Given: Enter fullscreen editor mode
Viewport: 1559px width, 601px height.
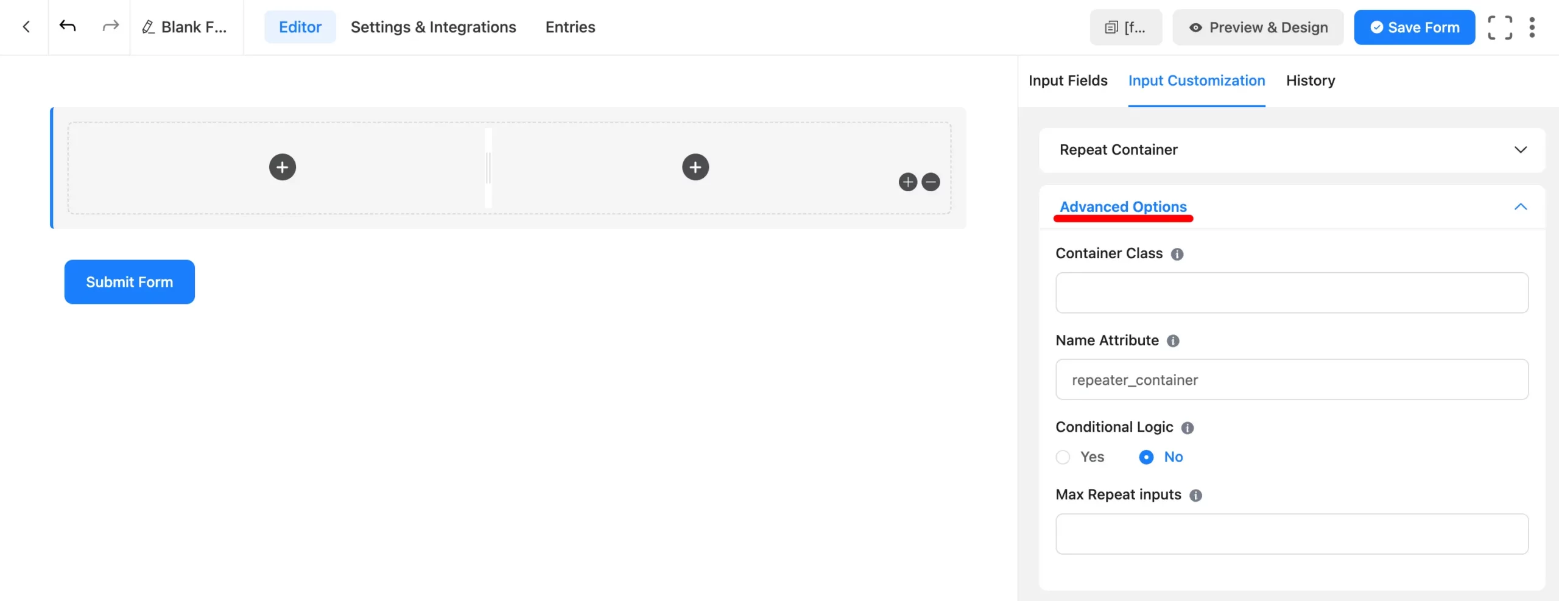Looking at the screenshot, I should [1500, 27].
